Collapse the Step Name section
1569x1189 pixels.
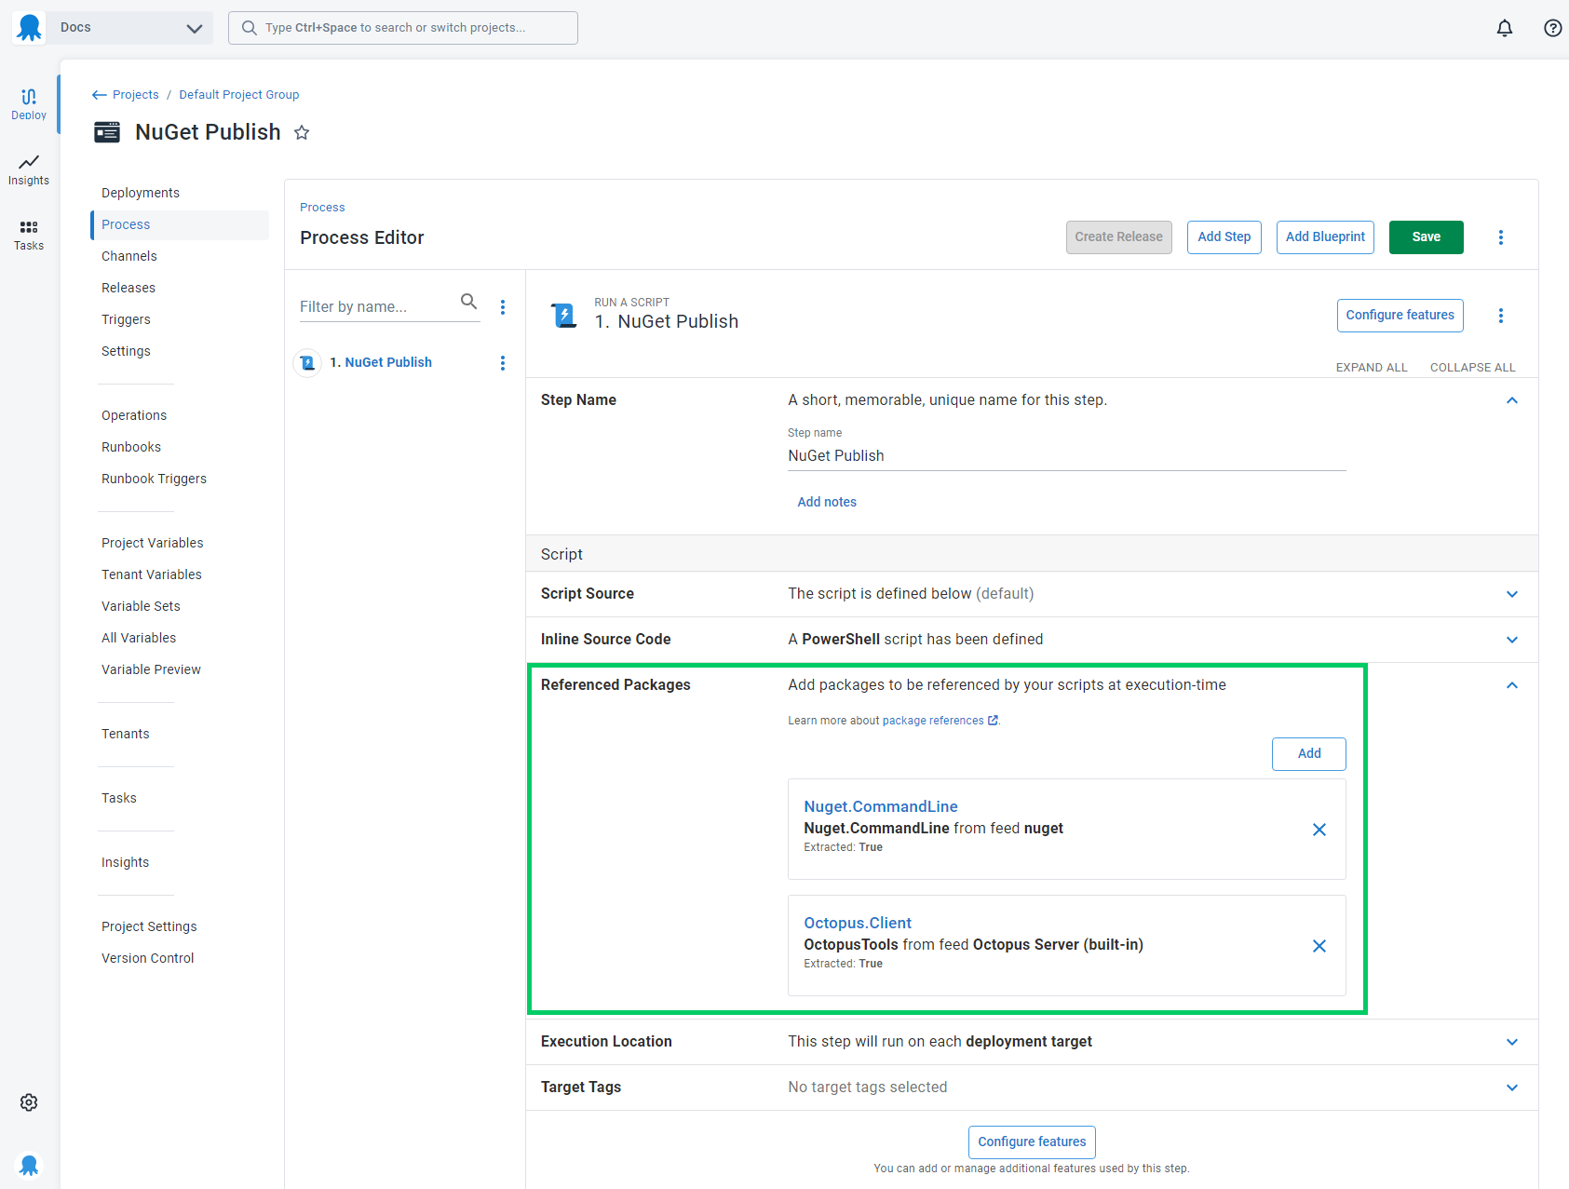click(1512, 400)
